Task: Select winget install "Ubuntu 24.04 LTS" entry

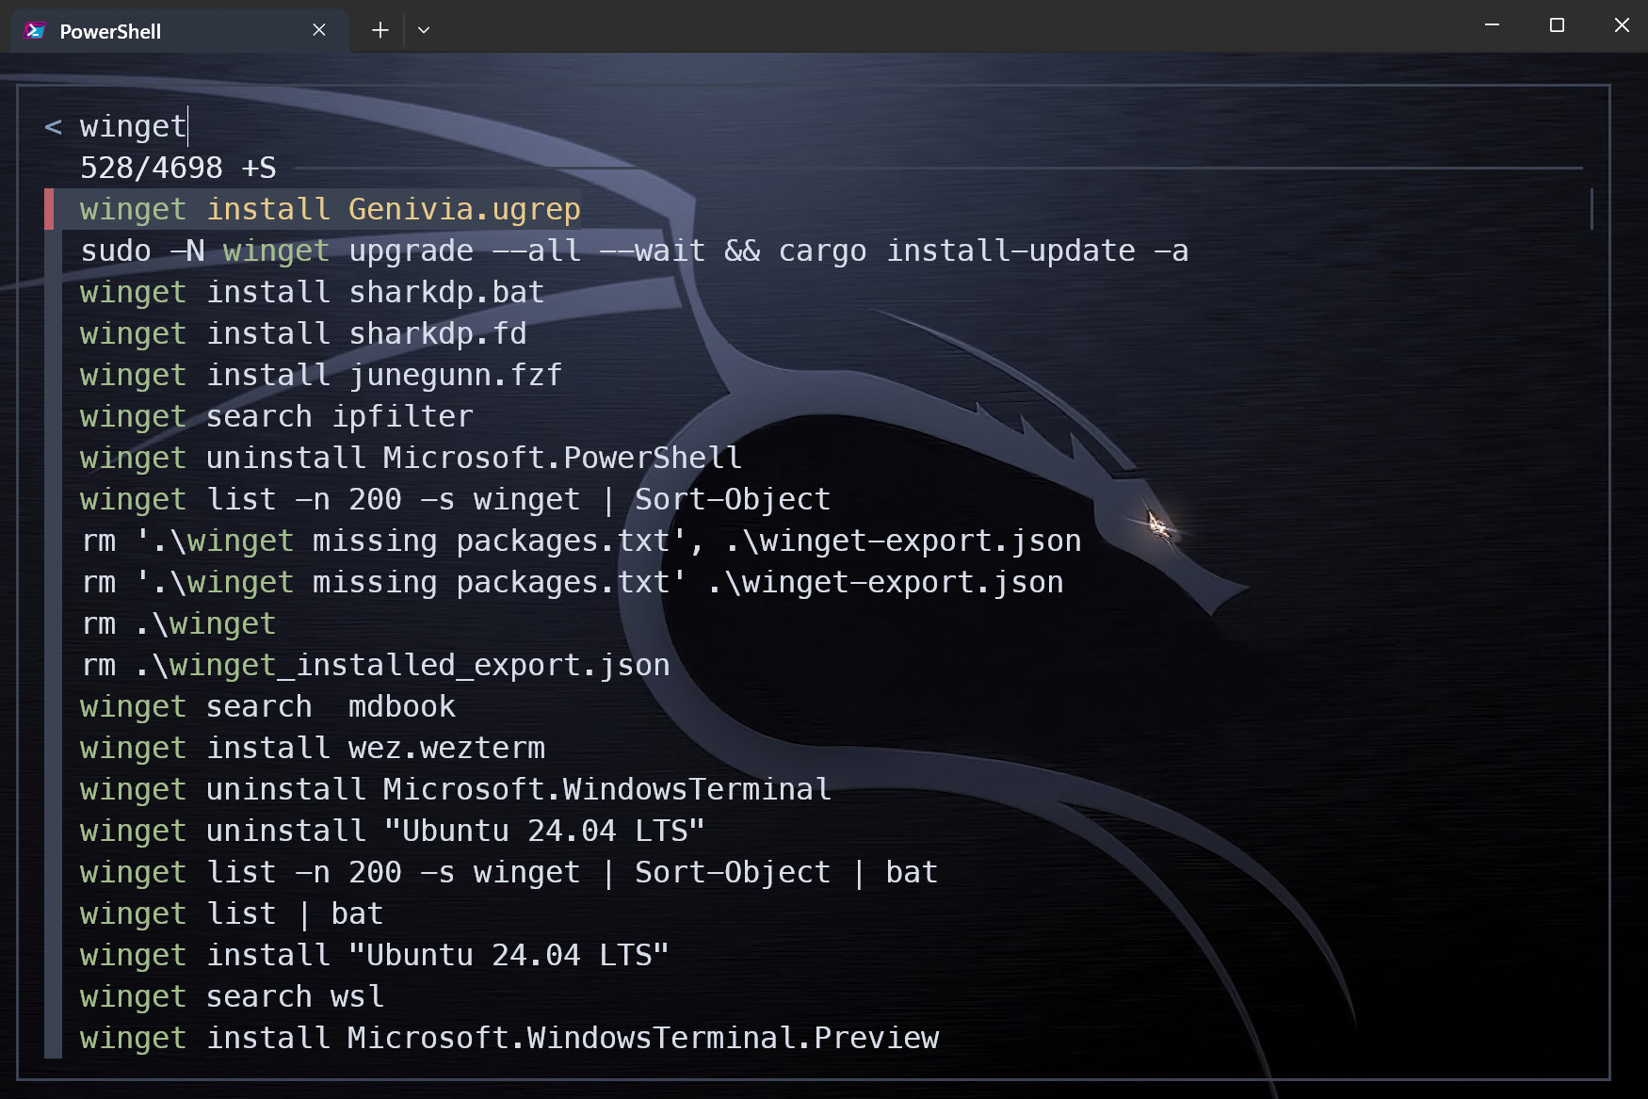Action: click(x=375, y=955)
